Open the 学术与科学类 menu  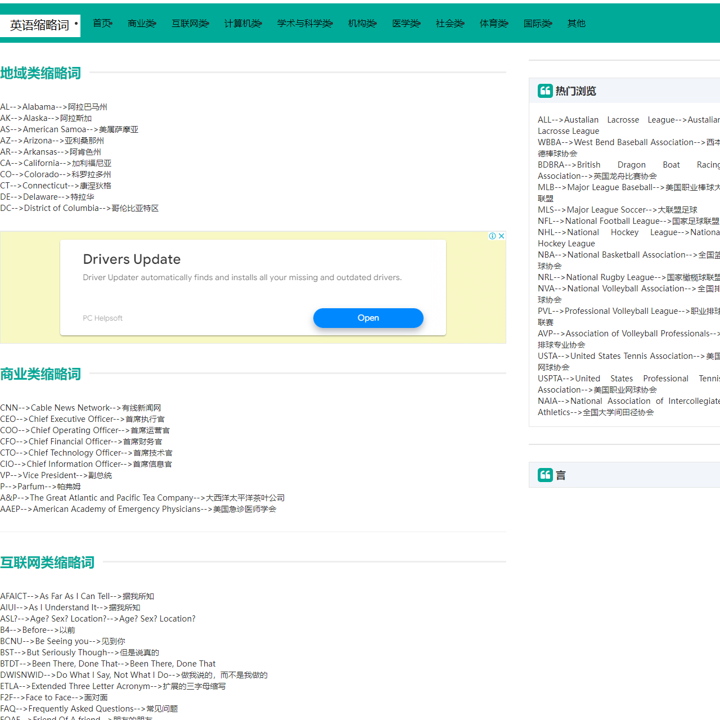[x=305, y=23]
